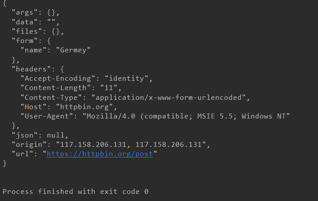The width and height of the screenshot is (318, 201).
Task: Click the Mozilla/4.0 user agent string
Action: point(186,116)
